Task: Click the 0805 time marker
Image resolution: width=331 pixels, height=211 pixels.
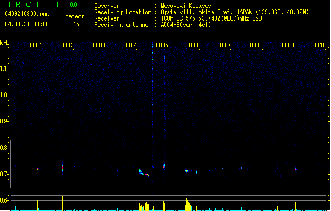Action: (x=162, y=45)
